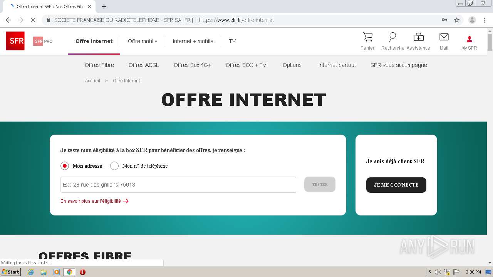Open media player from taskbar
This screenshot has width=493, height=277.
[57, 272]
